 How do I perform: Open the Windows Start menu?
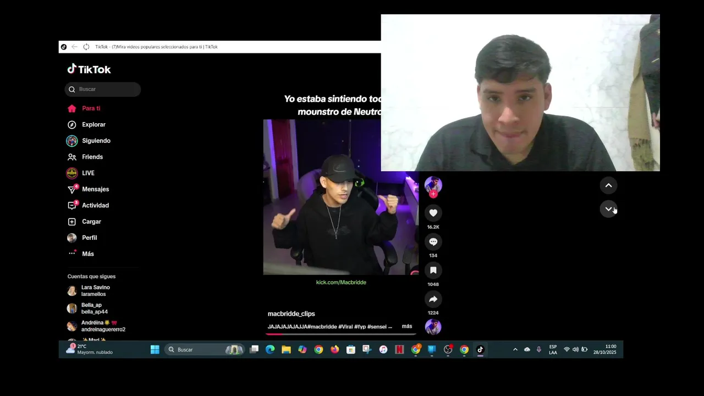coord(155,349)
